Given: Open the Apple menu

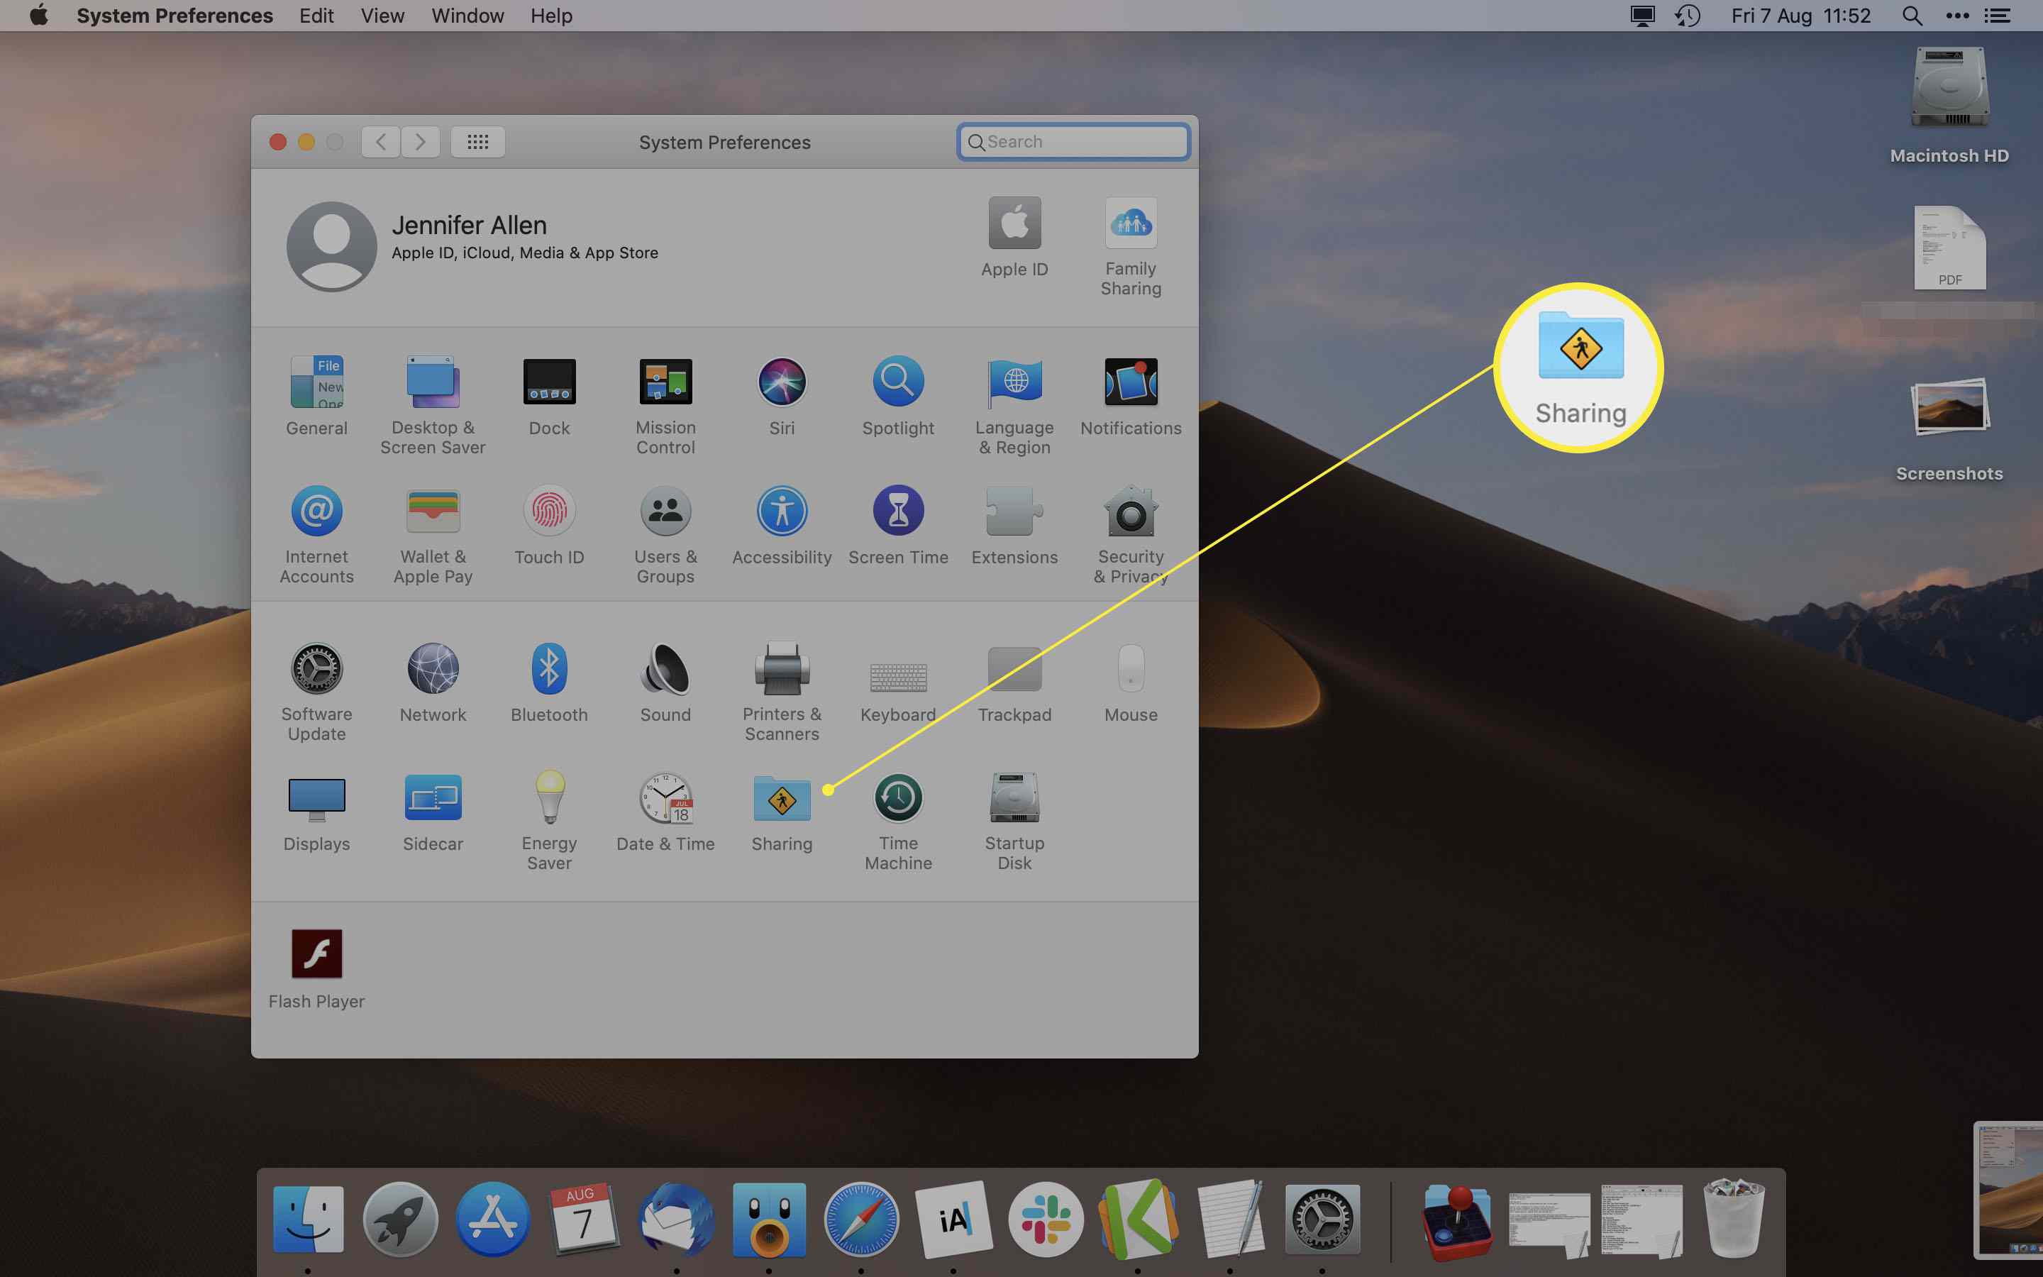Looking at the screenshot, I should pyautogui.click(x=38, y=15).
